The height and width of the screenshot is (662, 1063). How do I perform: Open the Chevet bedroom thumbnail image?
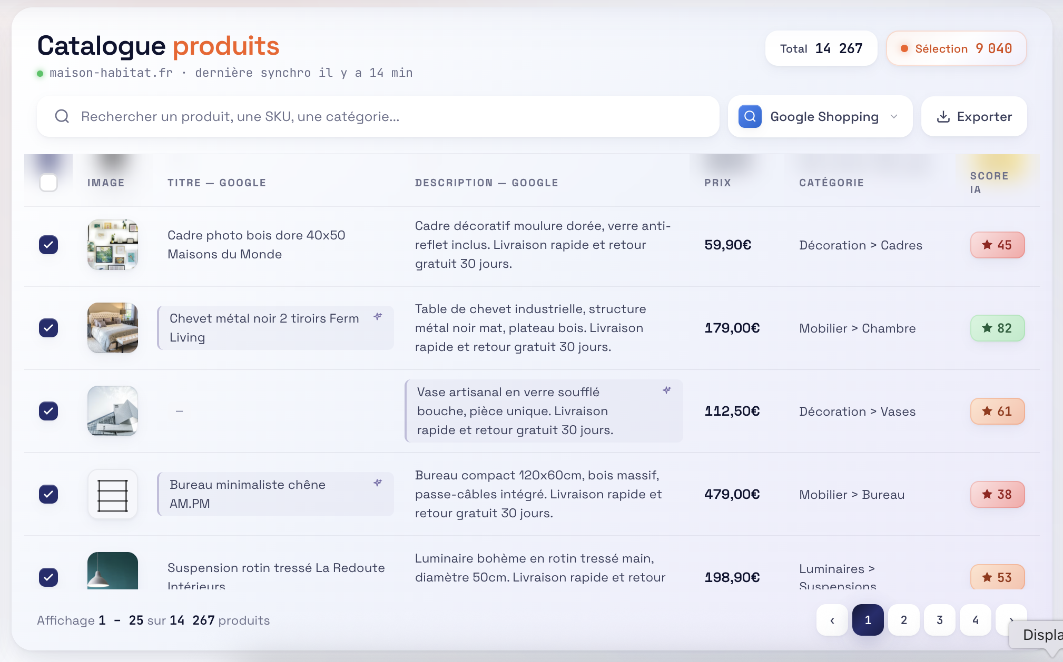click(113, 328)
